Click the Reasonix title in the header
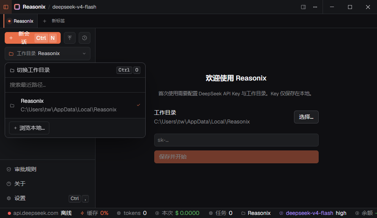This screenshot has height=218, width=377. pos(34,7)
